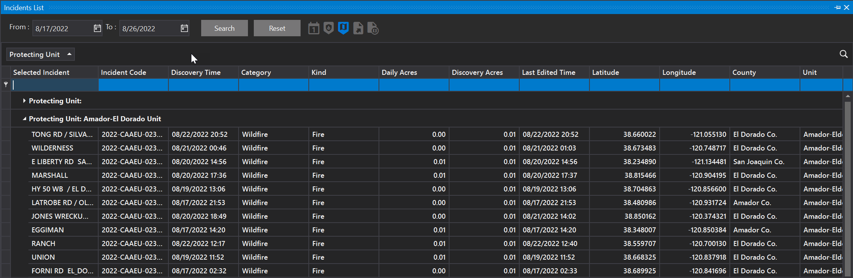
Task: Click the document with map badge icon
Action: tap(373, 28)
